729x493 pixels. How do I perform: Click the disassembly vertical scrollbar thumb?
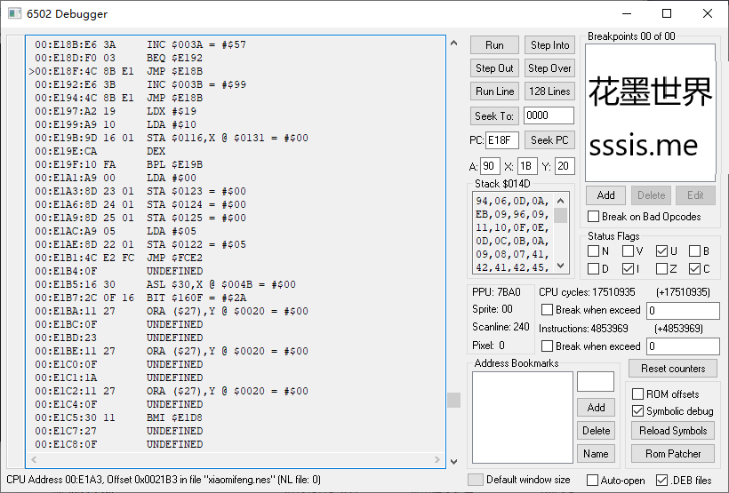point(453,400)
